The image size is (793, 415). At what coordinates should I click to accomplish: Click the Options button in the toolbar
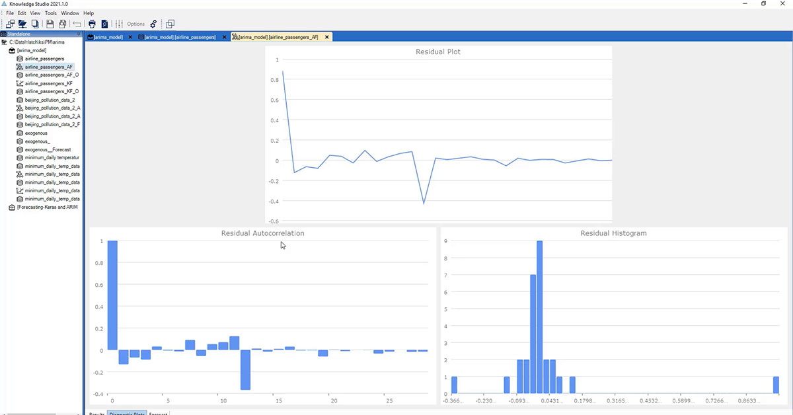click(x=135, y=24)
